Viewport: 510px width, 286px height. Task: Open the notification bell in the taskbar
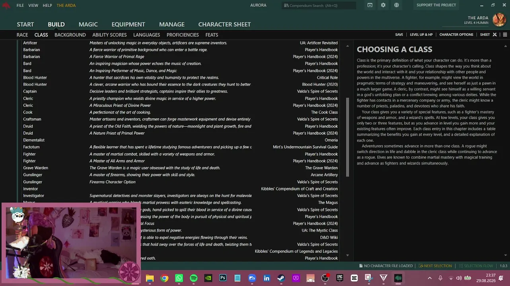(x=500, y=278)
